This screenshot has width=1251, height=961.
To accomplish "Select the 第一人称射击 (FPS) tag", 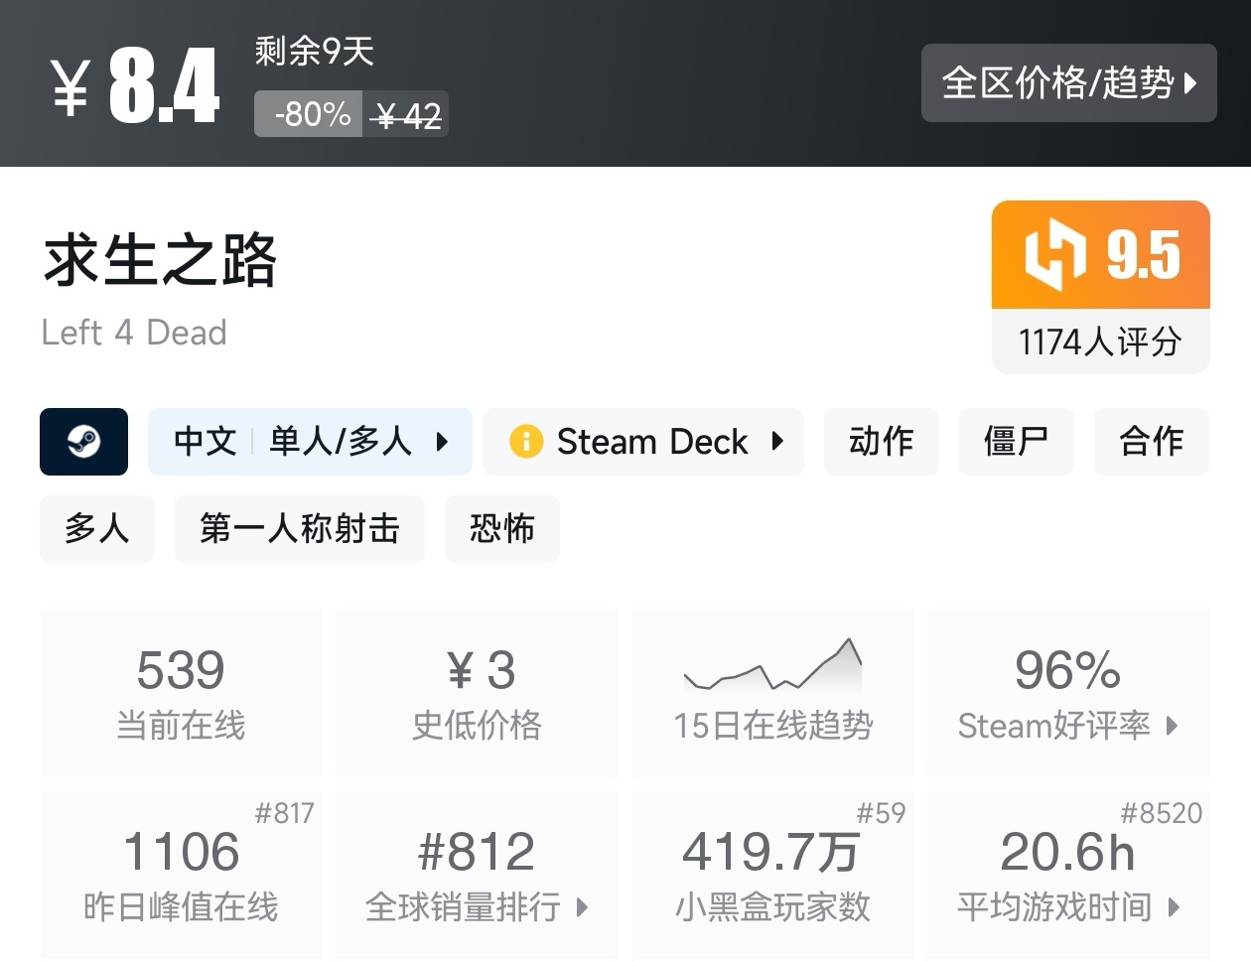I will click(x=299, y=529).
